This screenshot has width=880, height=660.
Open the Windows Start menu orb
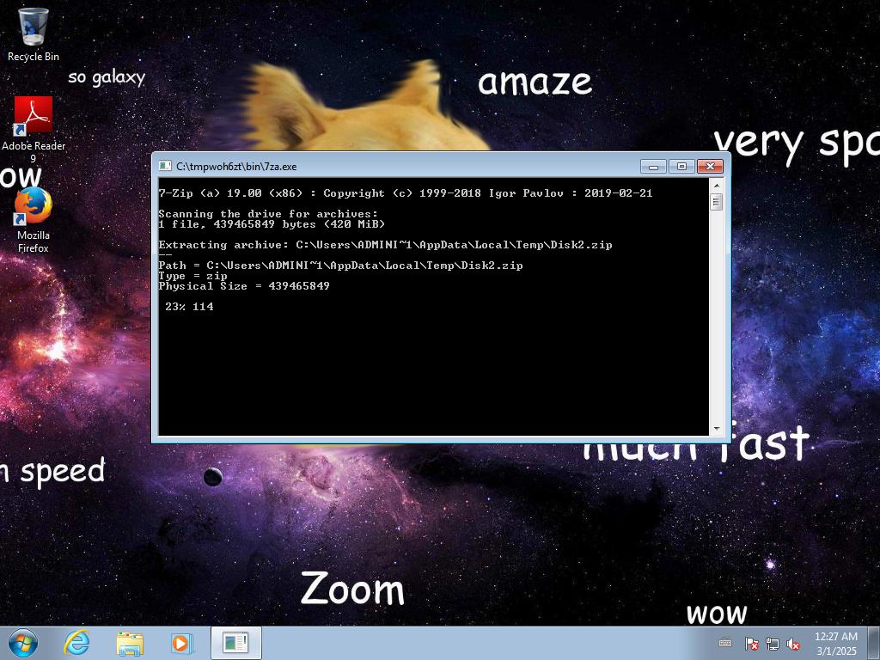[23, 643]
